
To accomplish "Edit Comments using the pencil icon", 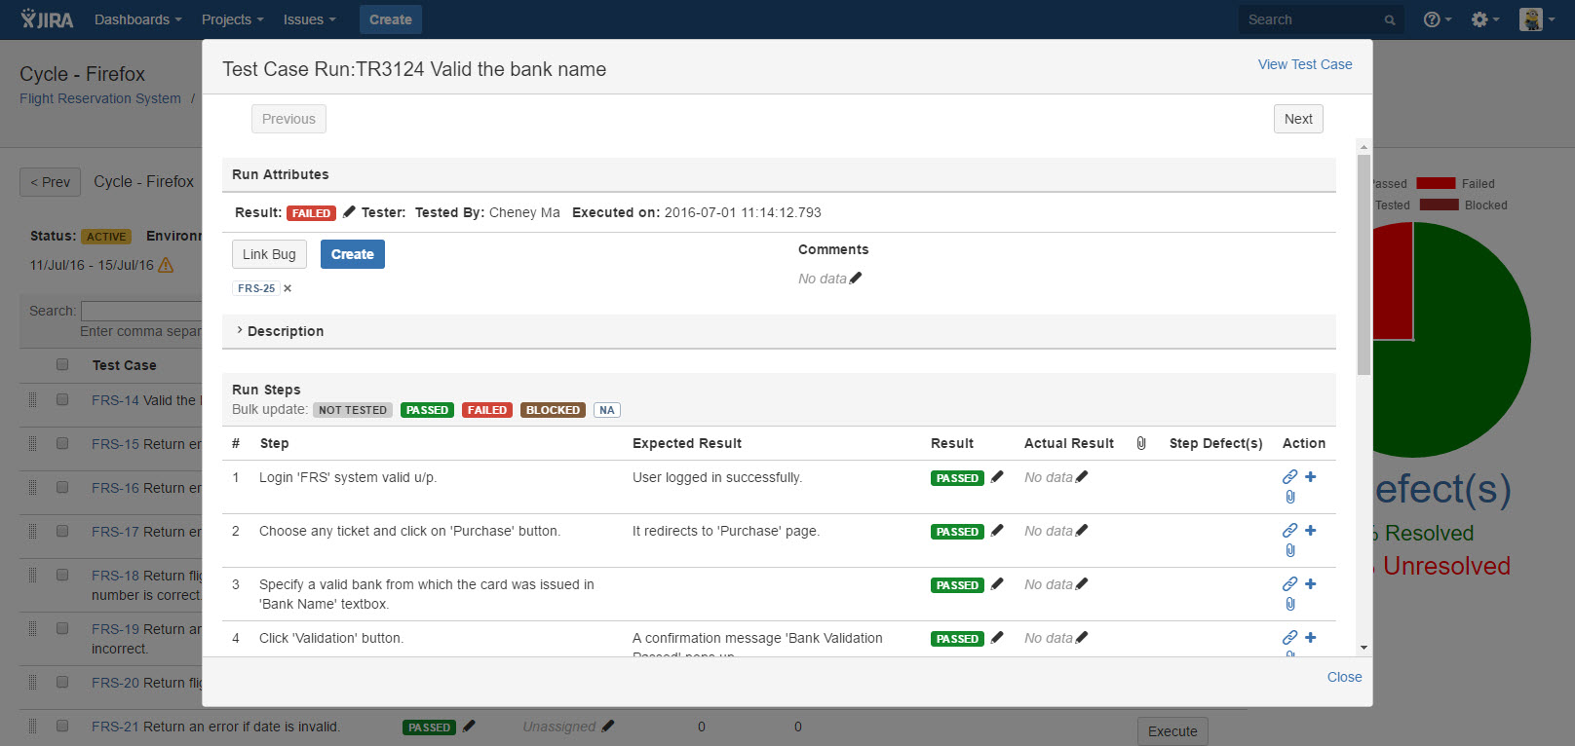I will pos(856,279).
